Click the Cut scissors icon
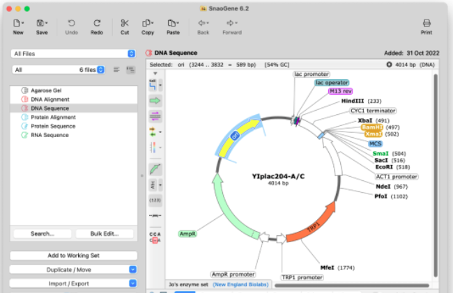The height and width of the screenshot is (293, 453). (125, 23)
